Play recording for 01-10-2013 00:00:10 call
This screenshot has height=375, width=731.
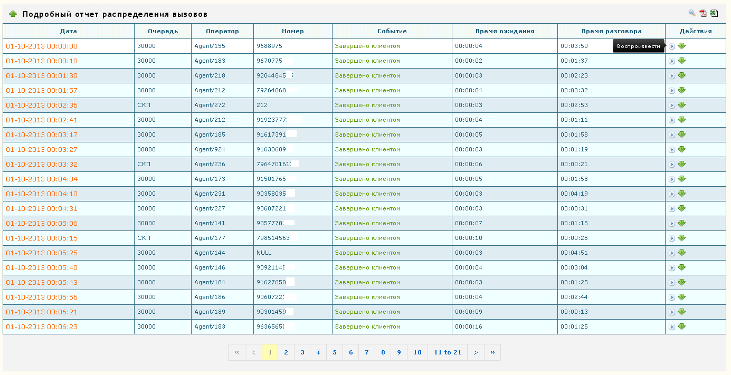[672, 61]
